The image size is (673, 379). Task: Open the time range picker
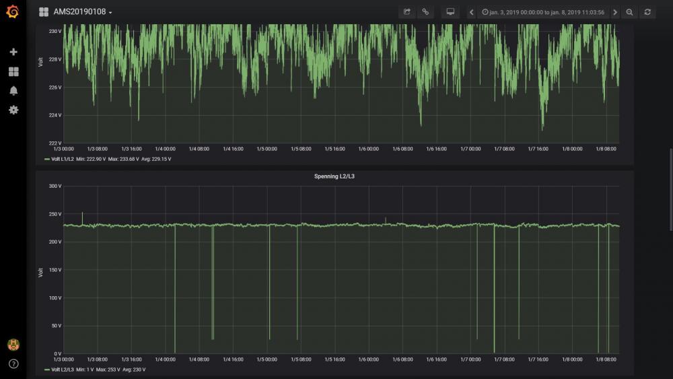(542, 12)
